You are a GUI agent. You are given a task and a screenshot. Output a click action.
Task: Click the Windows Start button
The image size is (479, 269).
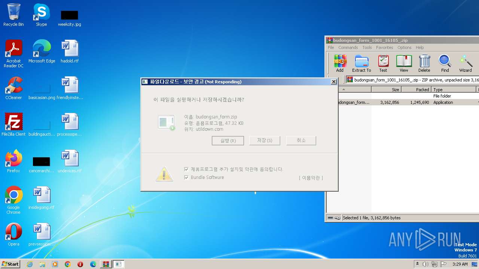click(10, 264)
